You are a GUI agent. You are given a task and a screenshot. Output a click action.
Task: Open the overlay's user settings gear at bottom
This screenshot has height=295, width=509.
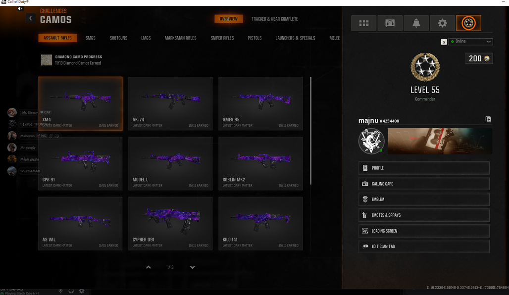tap(82, 291)
